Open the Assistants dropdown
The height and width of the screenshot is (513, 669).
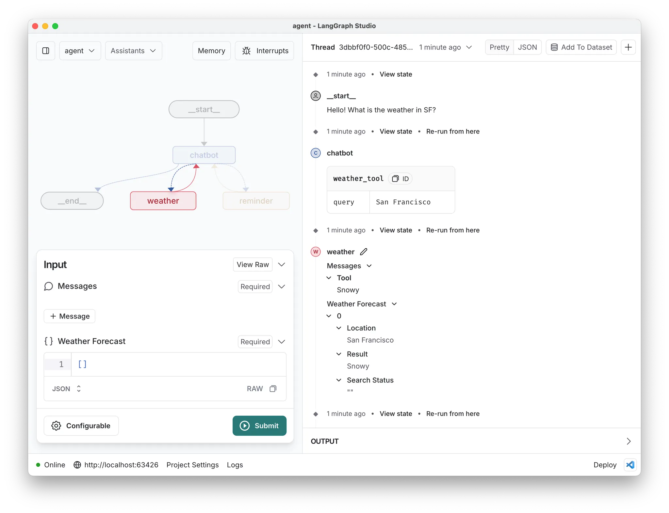pyautogui.click(x=133, y=51)
